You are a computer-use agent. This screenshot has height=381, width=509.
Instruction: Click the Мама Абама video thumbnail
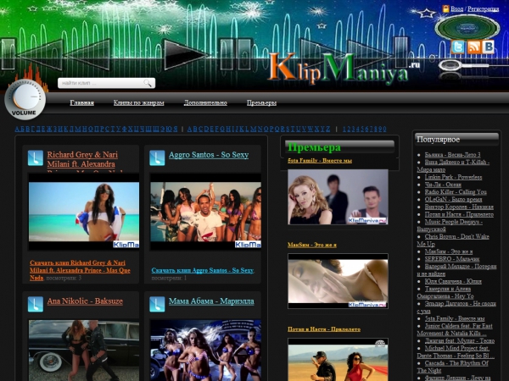205,351
